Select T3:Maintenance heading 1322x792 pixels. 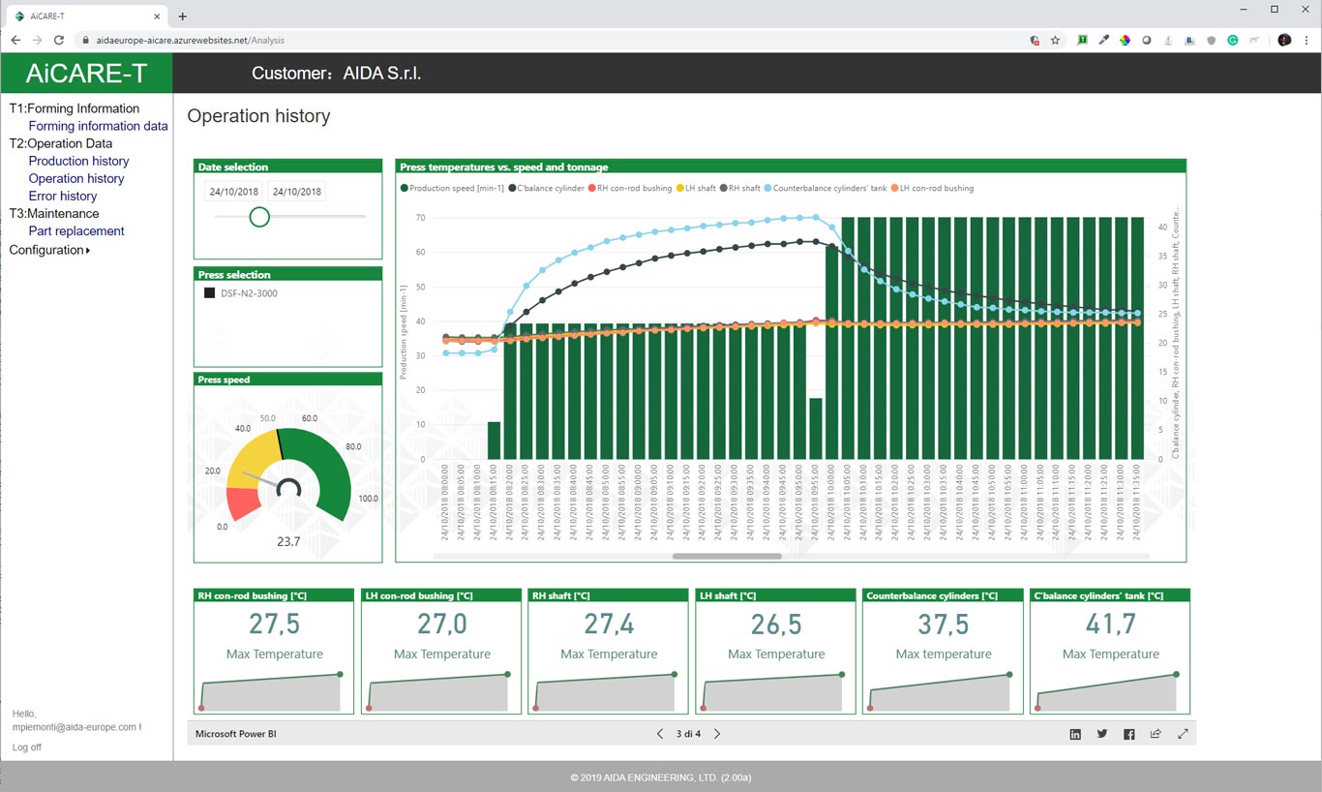tap(54, 213)
